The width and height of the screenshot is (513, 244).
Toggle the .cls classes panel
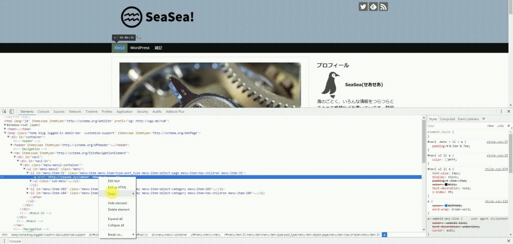pyautogui.click(x=500, y=126)
